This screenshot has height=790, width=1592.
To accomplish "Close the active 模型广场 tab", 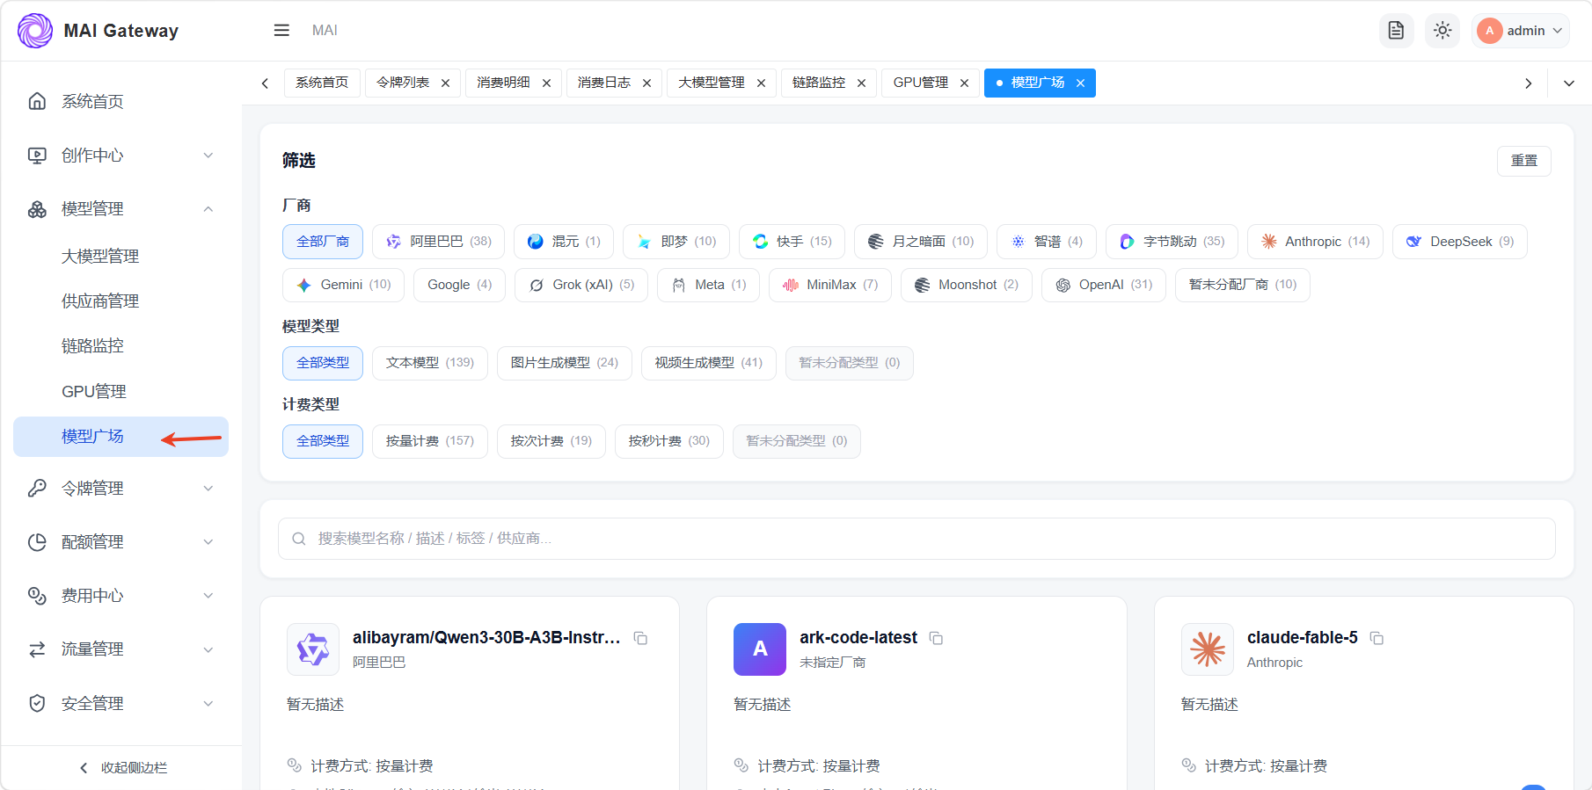I will tap(1080, 83).
